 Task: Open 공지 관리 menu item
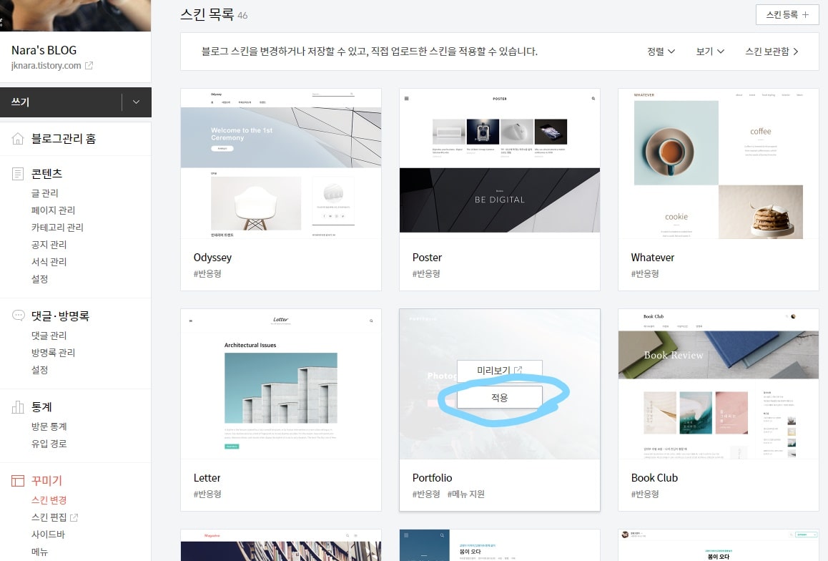tap(49, 245)
